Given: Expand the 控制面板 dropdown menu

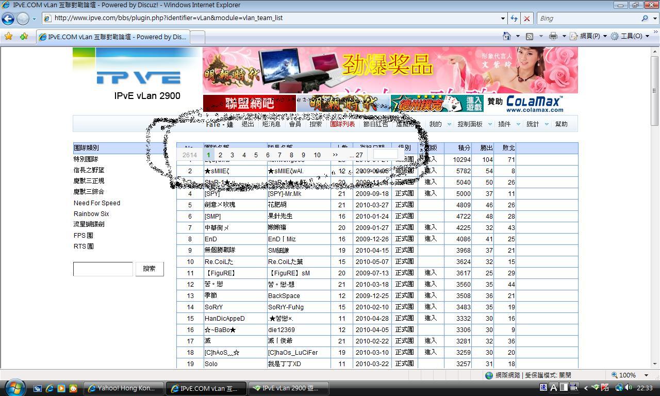Looking at the screenshot, I should (x=489, y=124).
